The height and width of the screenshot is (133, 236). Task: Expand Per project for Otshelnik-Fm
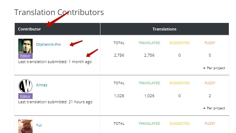point(214,68)
